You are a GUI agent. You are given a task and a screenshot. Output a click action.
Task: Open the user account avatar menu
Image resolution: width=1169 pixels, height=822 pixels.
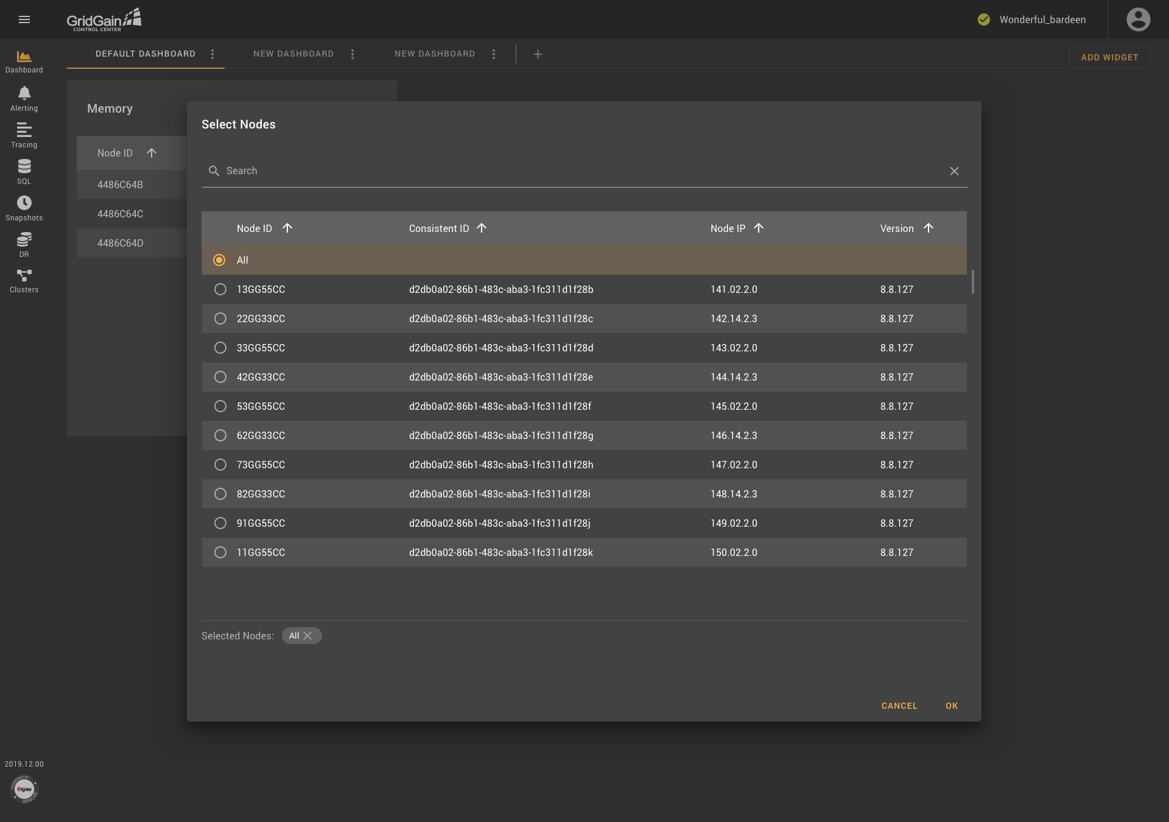(1138, 19)
